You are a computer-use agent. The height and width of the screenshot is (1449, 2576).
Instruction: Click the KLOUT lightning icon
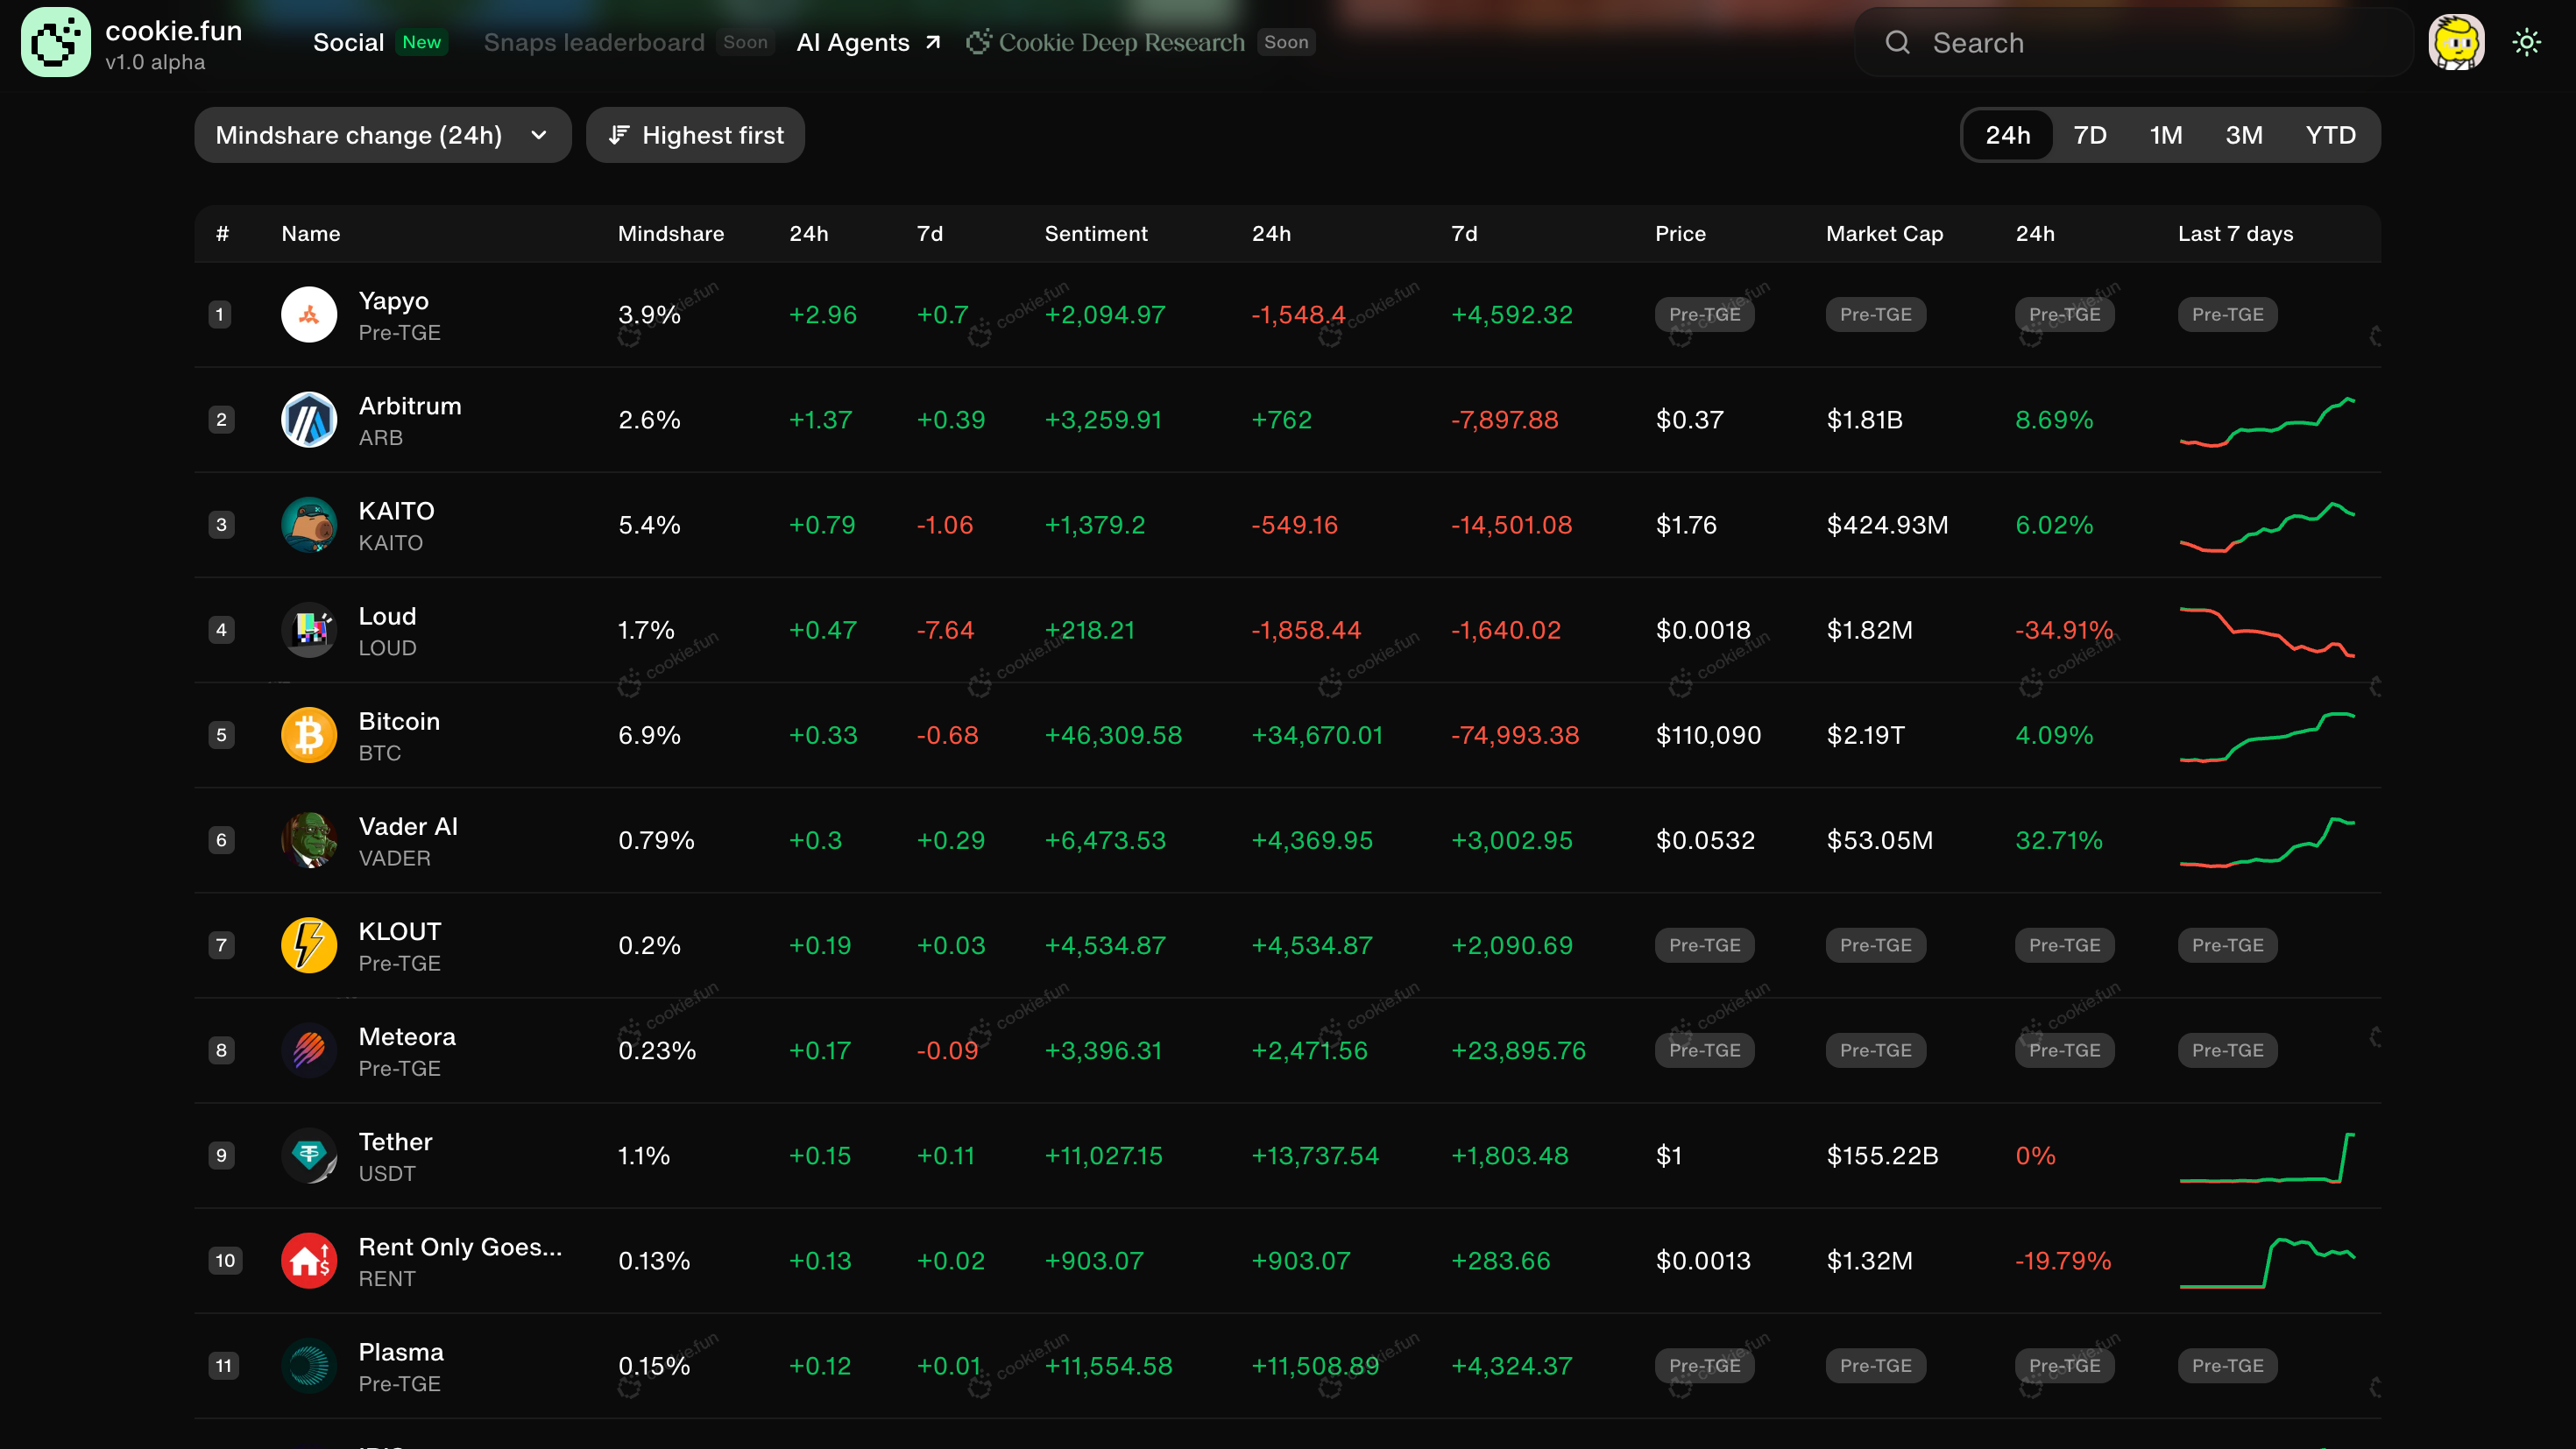pos(309,946)
